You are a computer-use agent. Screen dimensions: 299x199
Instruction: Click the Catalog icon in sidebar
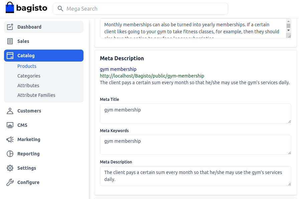click(x=10, y=56)
